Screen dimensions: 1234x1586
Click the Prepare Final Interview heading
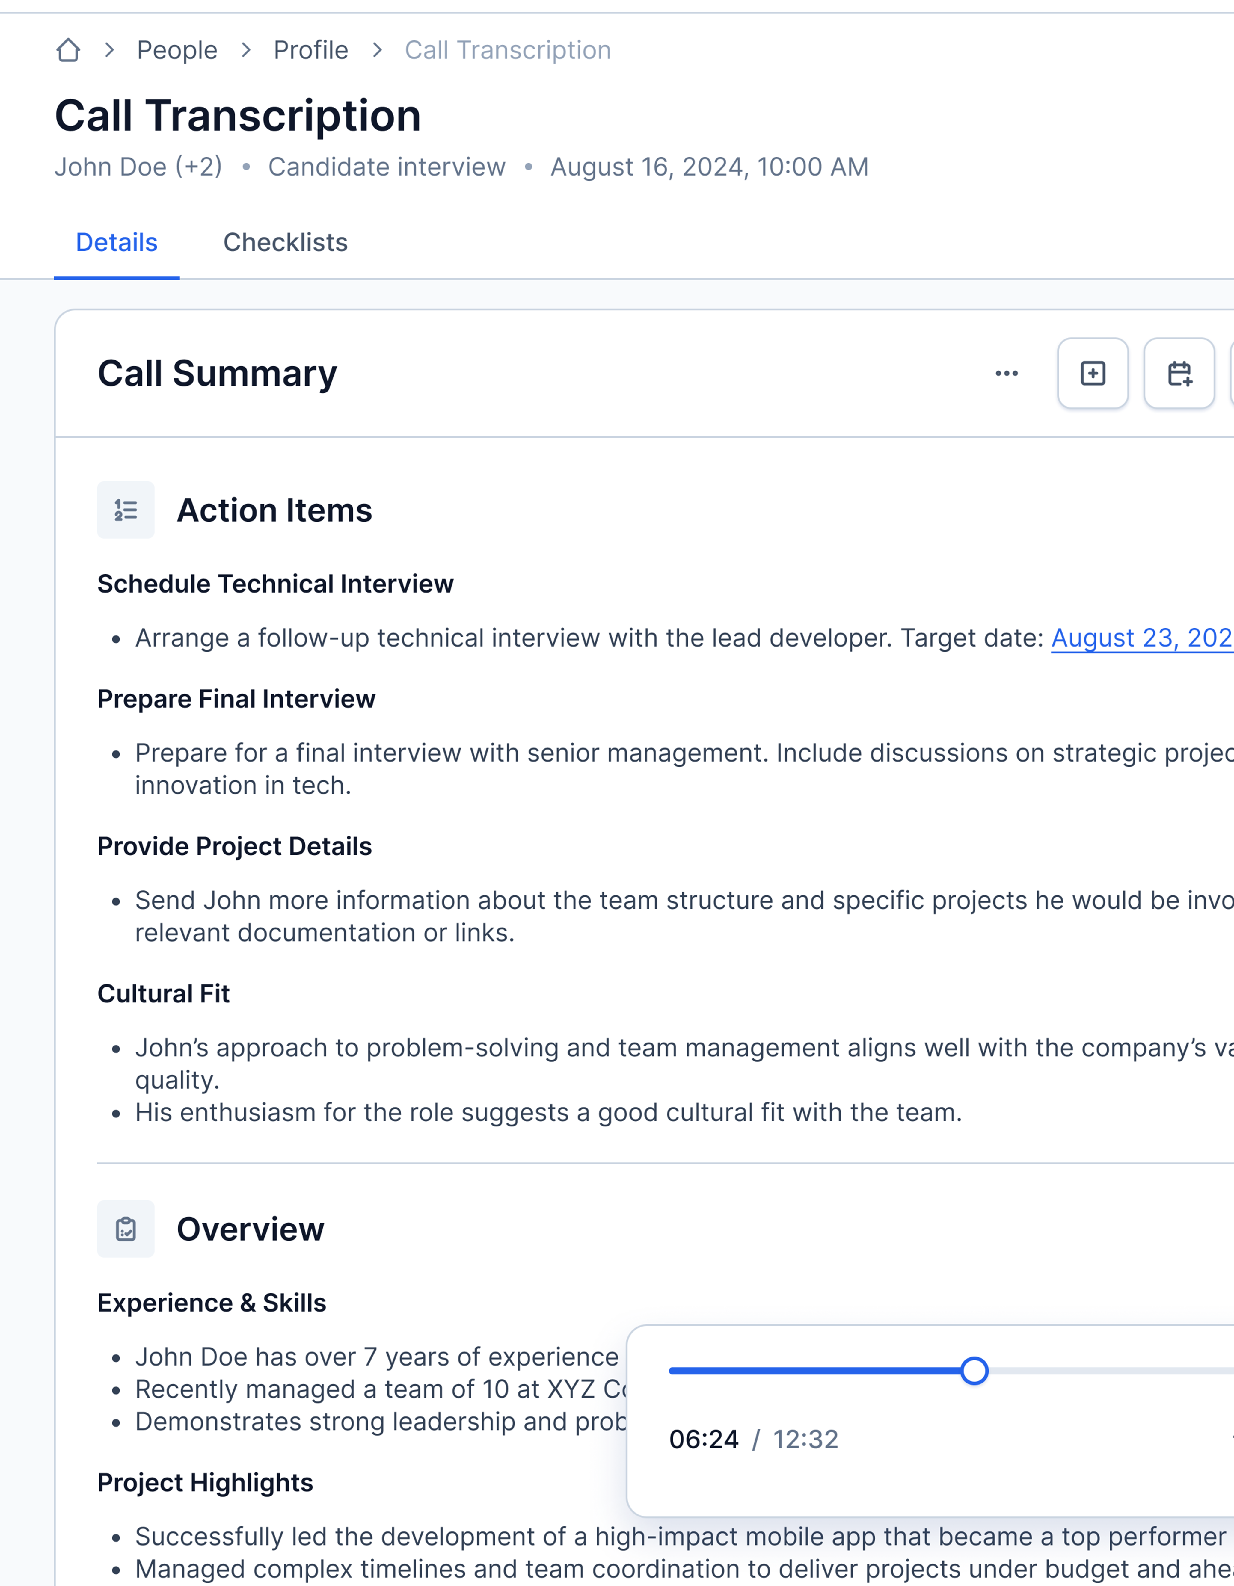pyautogui.click(x=236, y=699)
